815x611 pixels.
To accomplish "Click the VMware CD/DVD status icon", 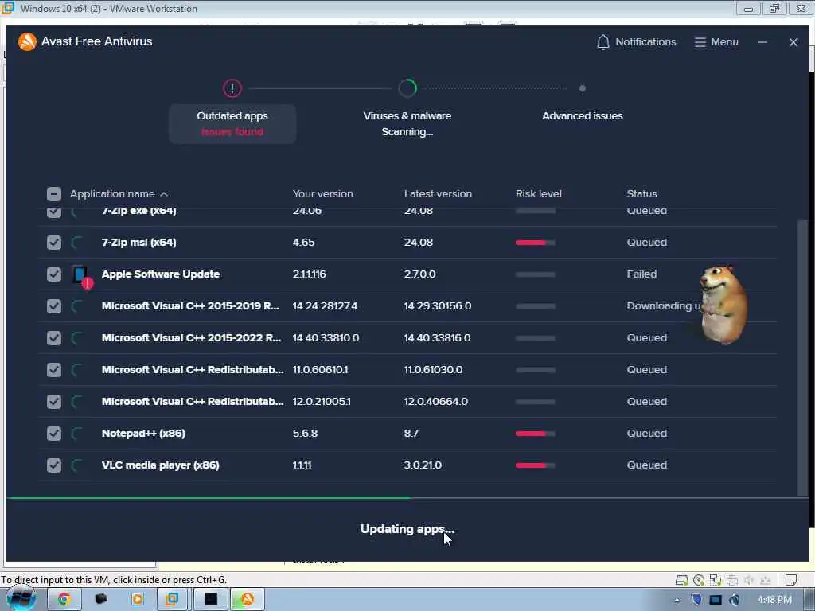I will pos(699,580).
